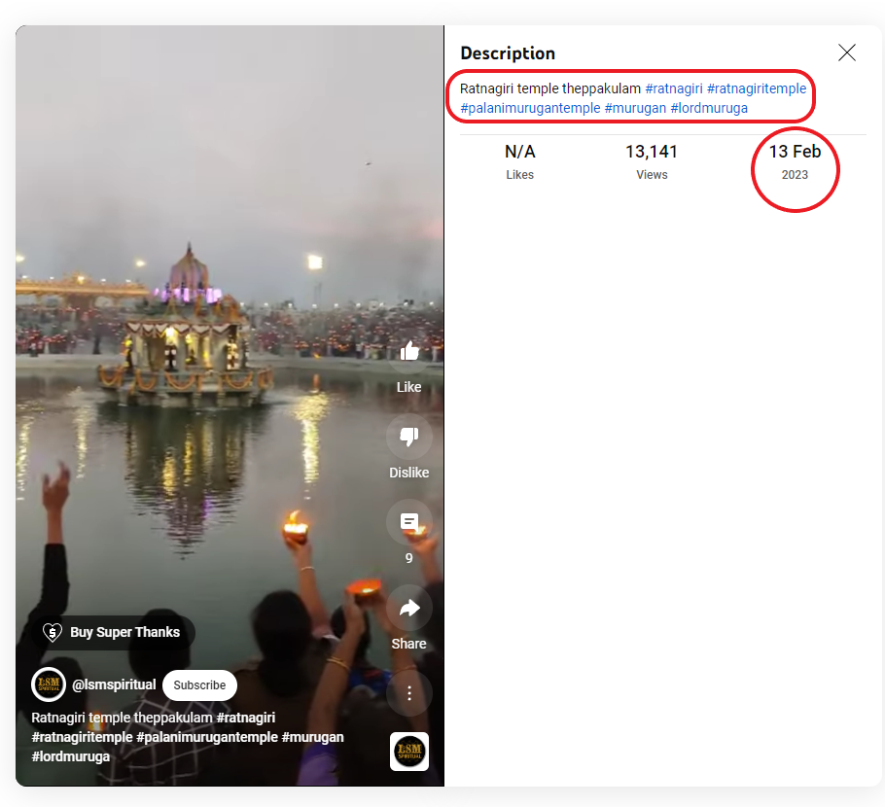Open the #palanimurugantemple hashtag link
The image size is (885, 807).
[x=529, y=108]
